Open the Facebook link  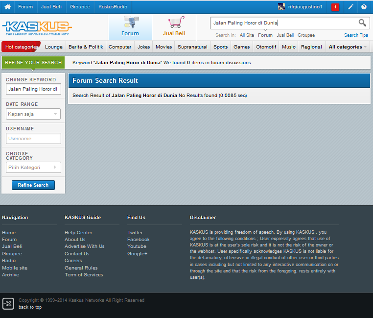(x=138, y=240)
